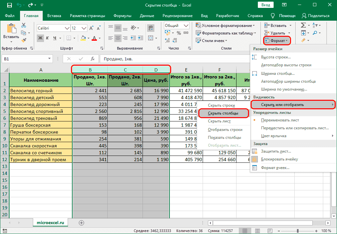Click the Save icon in title bar
Viewport: 337px width, 234px height.
[9, 5]
